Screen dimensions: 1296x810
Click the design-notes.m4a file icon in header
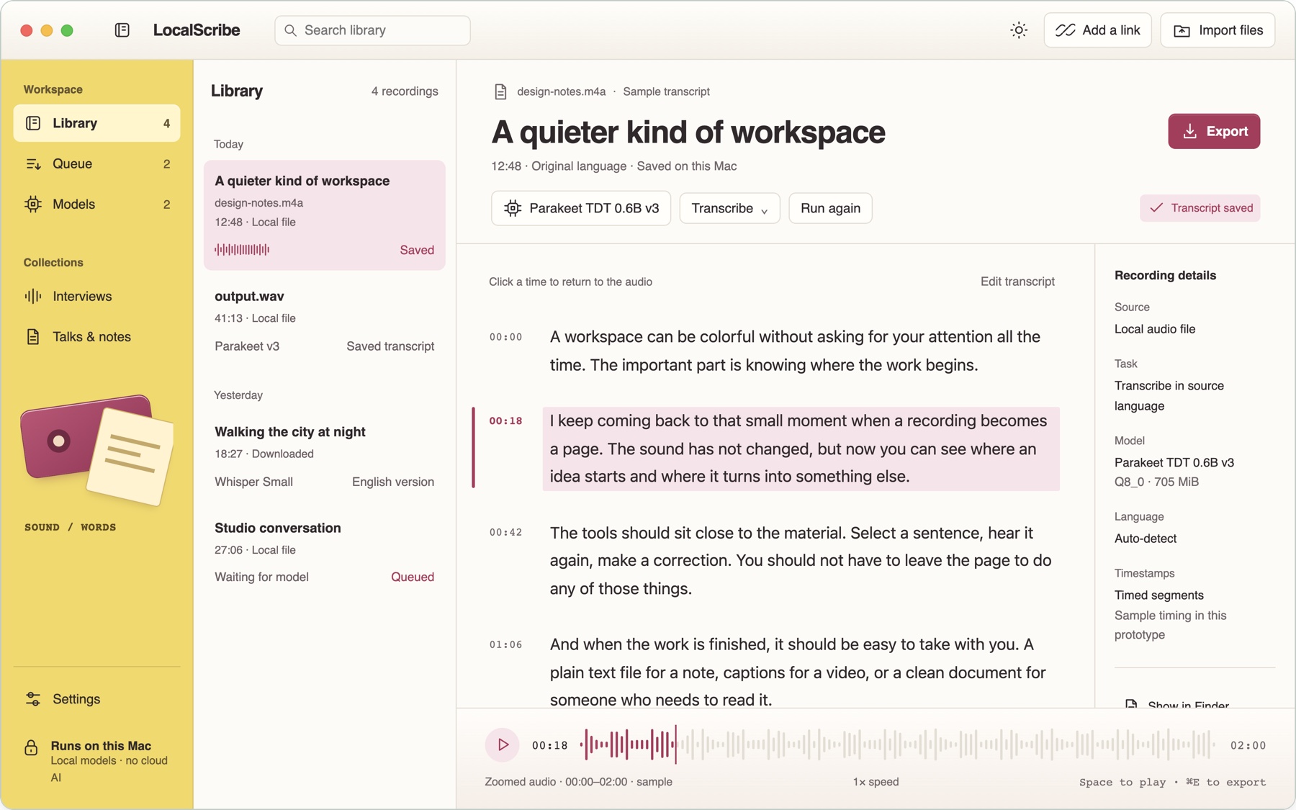(x=500, y=91)
